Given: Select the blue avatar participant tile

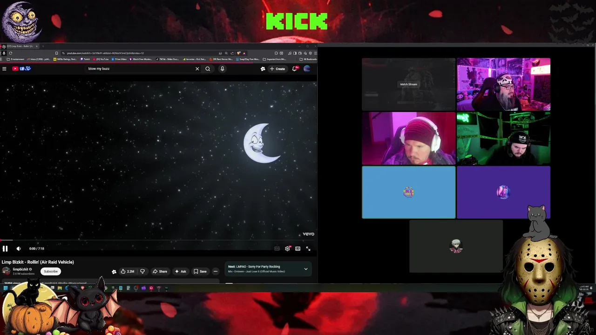Looking at the screenshot, I should pyautogui.click(x=408, y=192).
